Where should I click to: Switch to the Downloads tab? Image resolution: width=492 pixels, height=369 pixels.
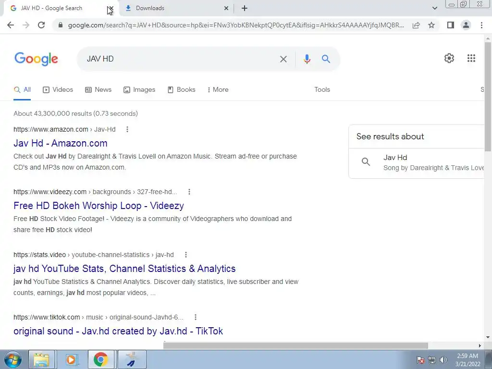coord(177,8)
